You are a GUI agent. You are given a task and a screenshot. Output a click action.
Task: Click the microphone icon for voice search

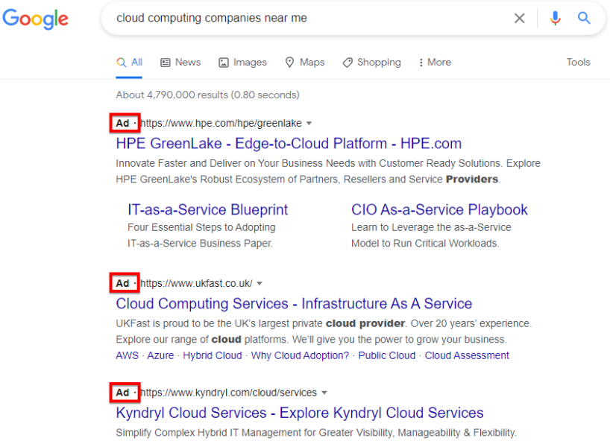(x=555, y=19)
